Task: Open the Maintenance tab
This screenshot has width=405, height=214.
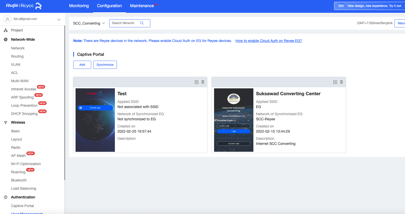Action: (142, 6)
